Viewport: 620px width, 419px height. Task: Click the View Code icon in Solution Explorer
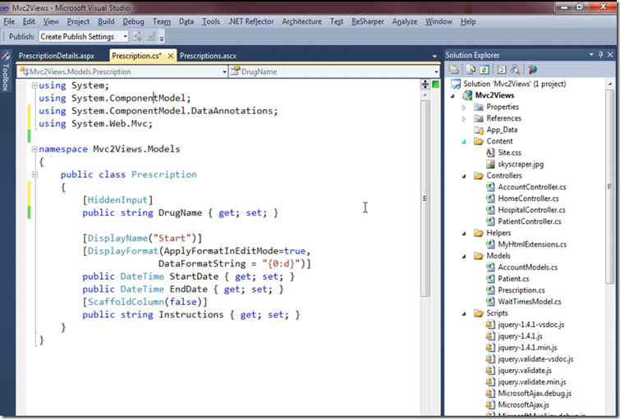pyautogui.click(x=502, y=70)
